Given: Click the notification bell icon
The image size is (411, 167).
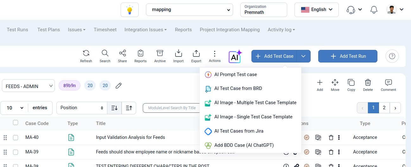Looking at the screenshot, I should [x=374, y=10].
